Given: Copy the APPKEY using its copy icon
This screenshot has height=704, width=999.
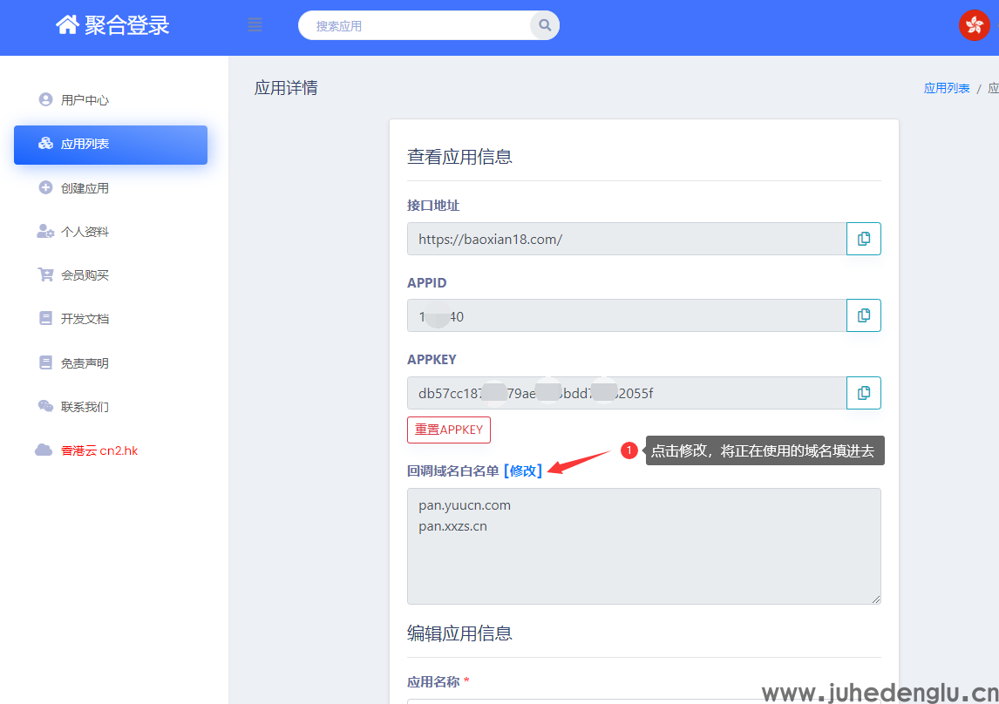Looking at the screenshot, I should click(x=863, y=392).
